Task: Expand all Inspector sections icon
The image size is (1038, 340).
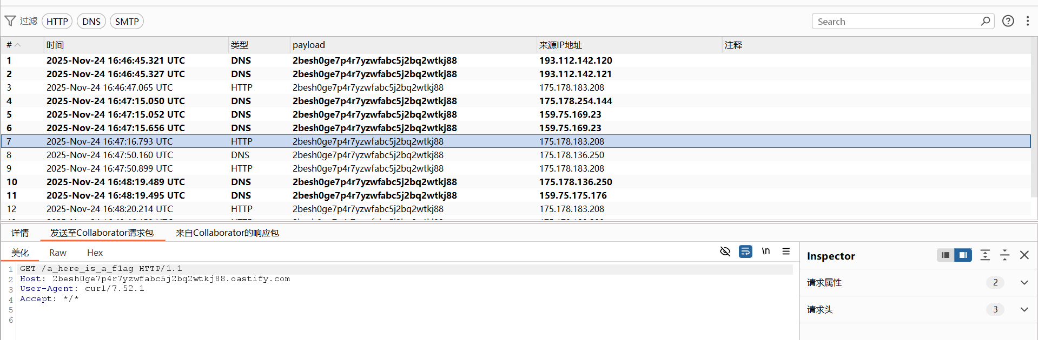Action: point(985,255)
